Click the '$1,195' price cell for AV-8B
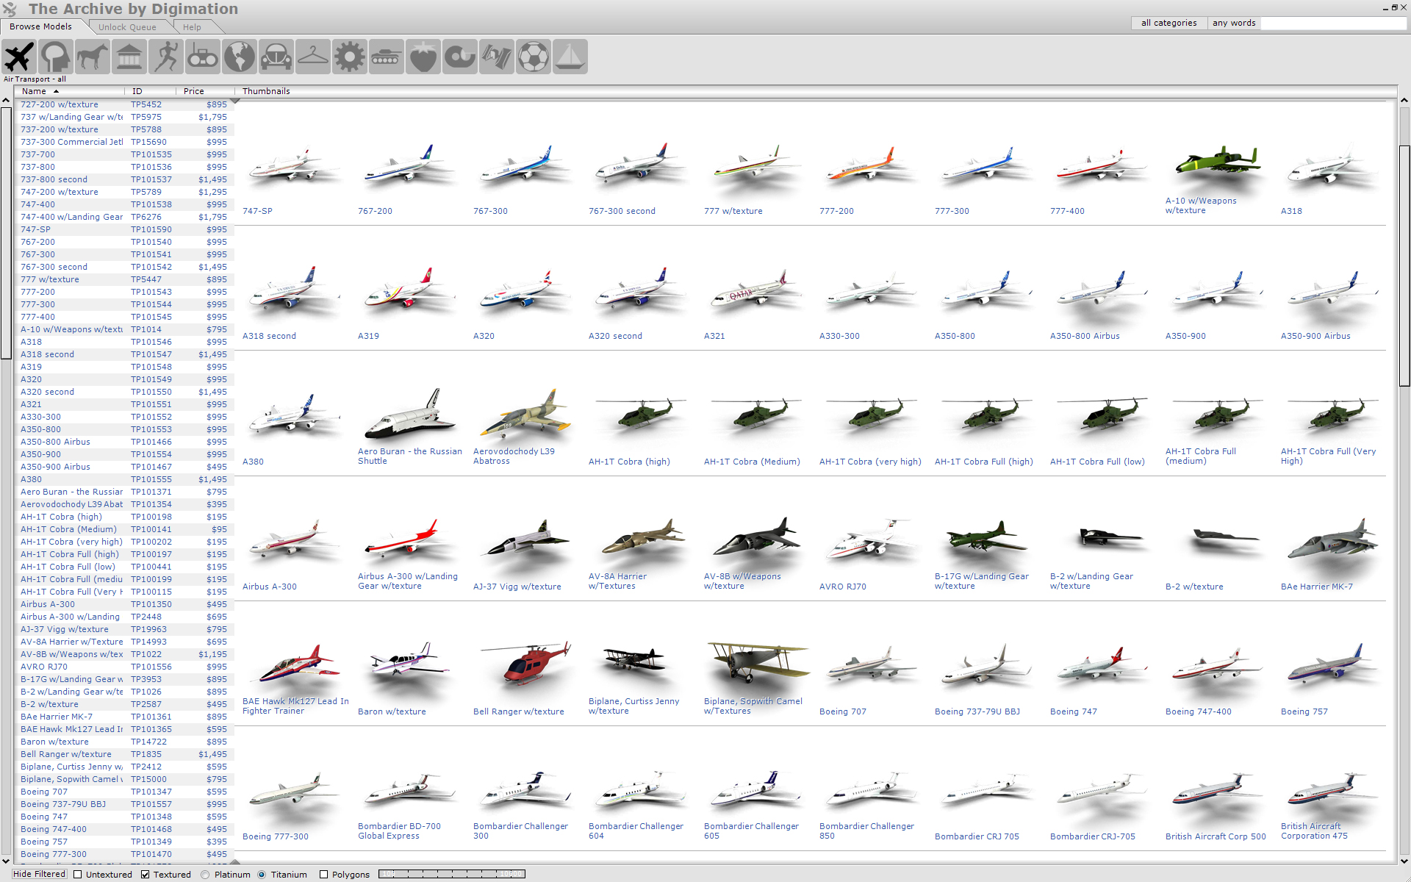Screen dimensions: 1411x882 (x=212, y=654)
